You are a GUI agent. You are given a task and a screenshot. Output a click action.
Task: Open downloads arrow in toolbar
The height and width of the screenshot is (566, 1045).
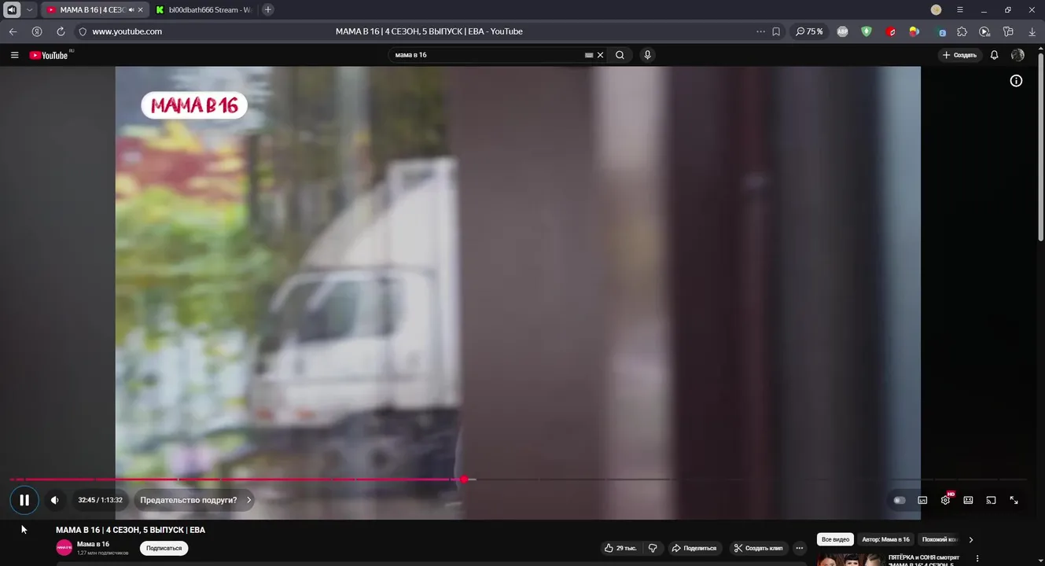coord(1032,31)
